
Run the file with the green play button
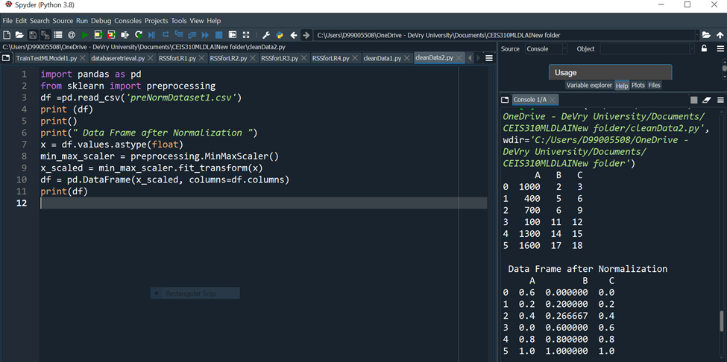[x=84, y=35]
